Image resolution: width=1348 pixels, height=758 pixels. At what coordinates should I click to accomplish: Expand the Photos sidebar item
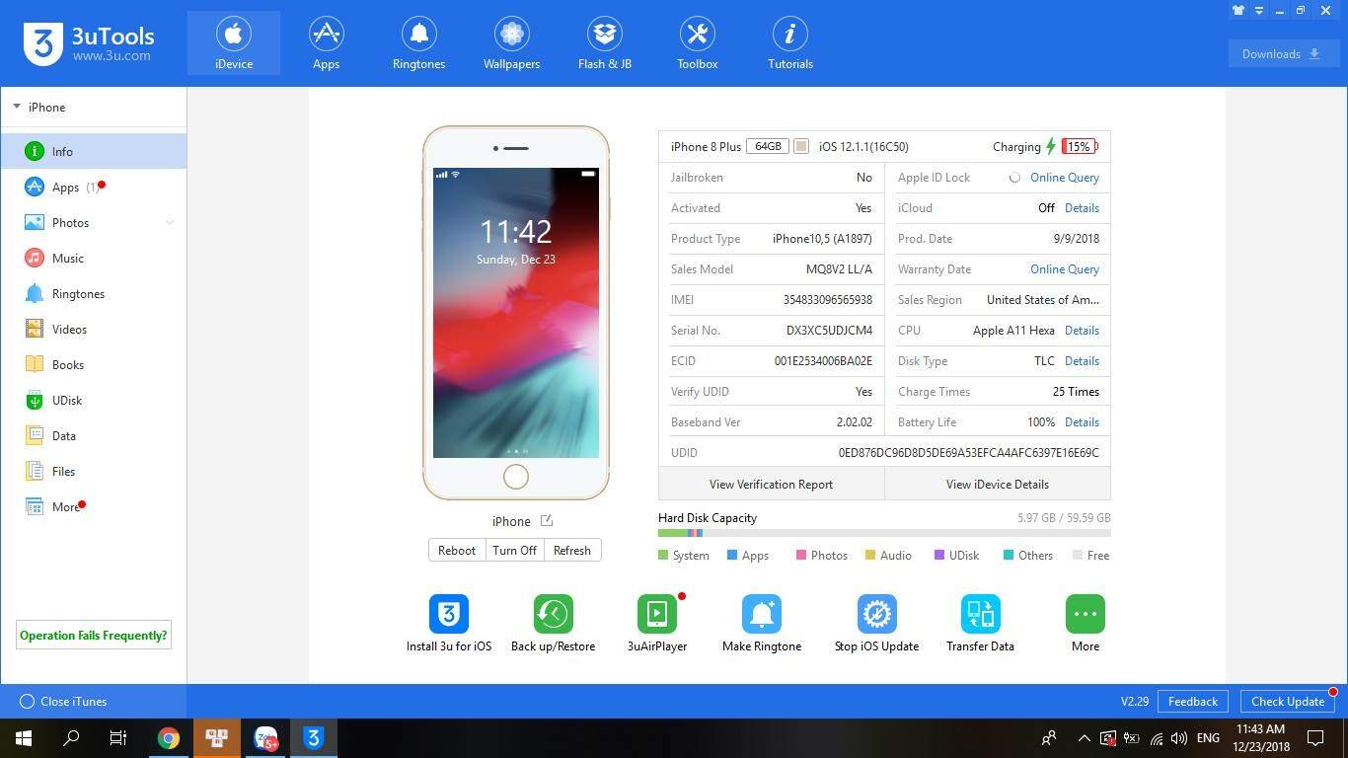point(169,223)
